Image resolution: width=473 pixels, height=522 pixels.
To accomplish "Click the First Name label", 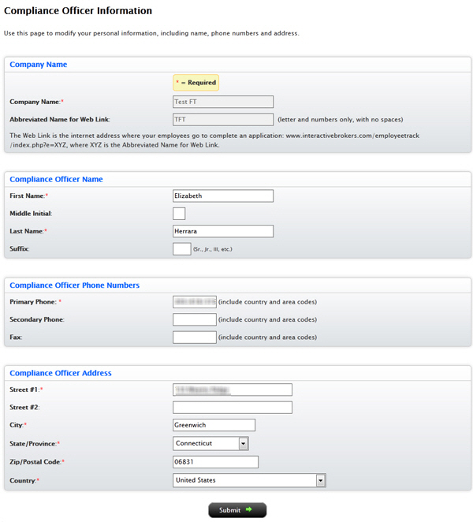I will (x=28, y=196).
